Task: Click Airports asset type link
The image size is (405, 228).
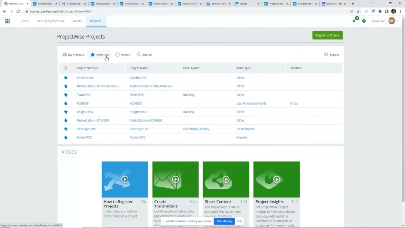Action: click(x=242, y=137)
